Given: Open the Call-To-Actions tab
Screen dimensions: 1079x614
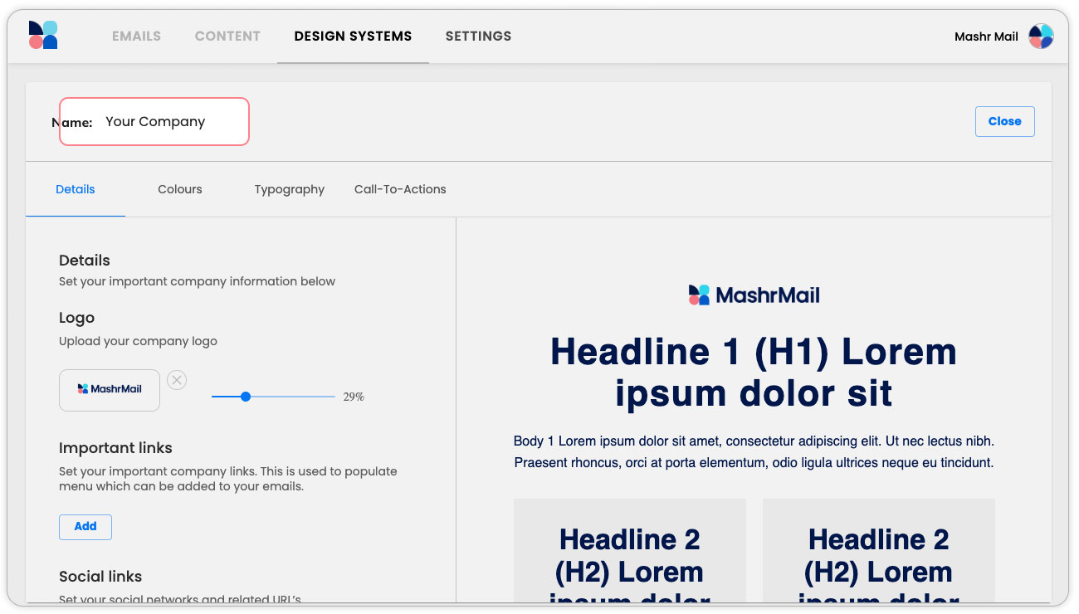Looking at the screenshot, I should point(400,189).
